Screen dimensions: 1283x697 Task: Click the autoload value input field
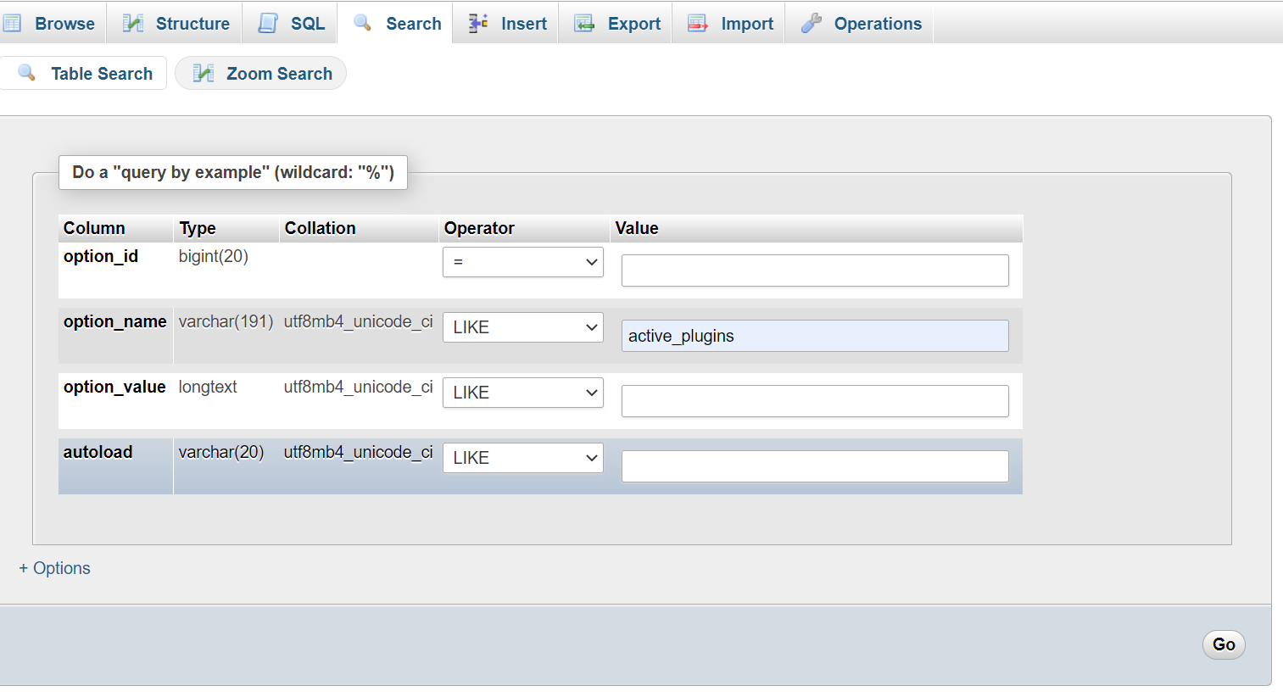click(x=814, y=466)
